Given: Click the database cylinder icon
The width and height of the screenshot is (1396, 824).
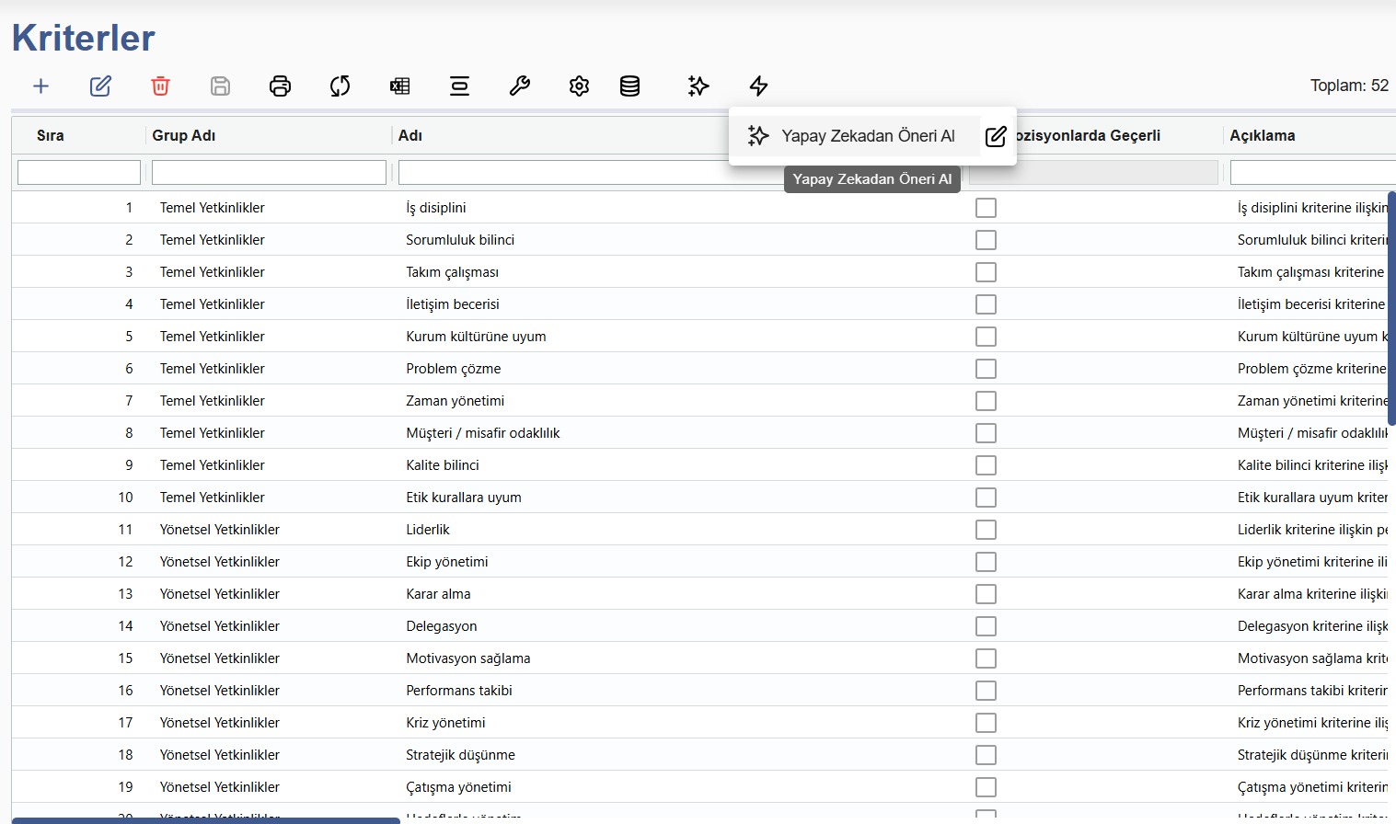Looking at the screenshot, I should tap(629, 86).
